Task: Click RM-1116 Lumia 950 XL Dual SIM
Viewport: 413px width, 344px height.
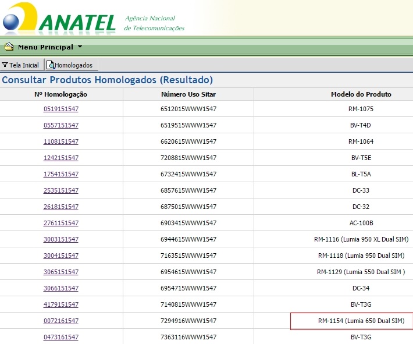Action: (361, 239)
